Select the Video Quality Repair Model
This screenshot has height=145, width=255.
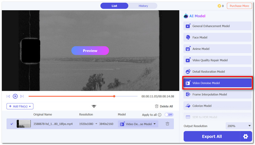coord(217,60)
